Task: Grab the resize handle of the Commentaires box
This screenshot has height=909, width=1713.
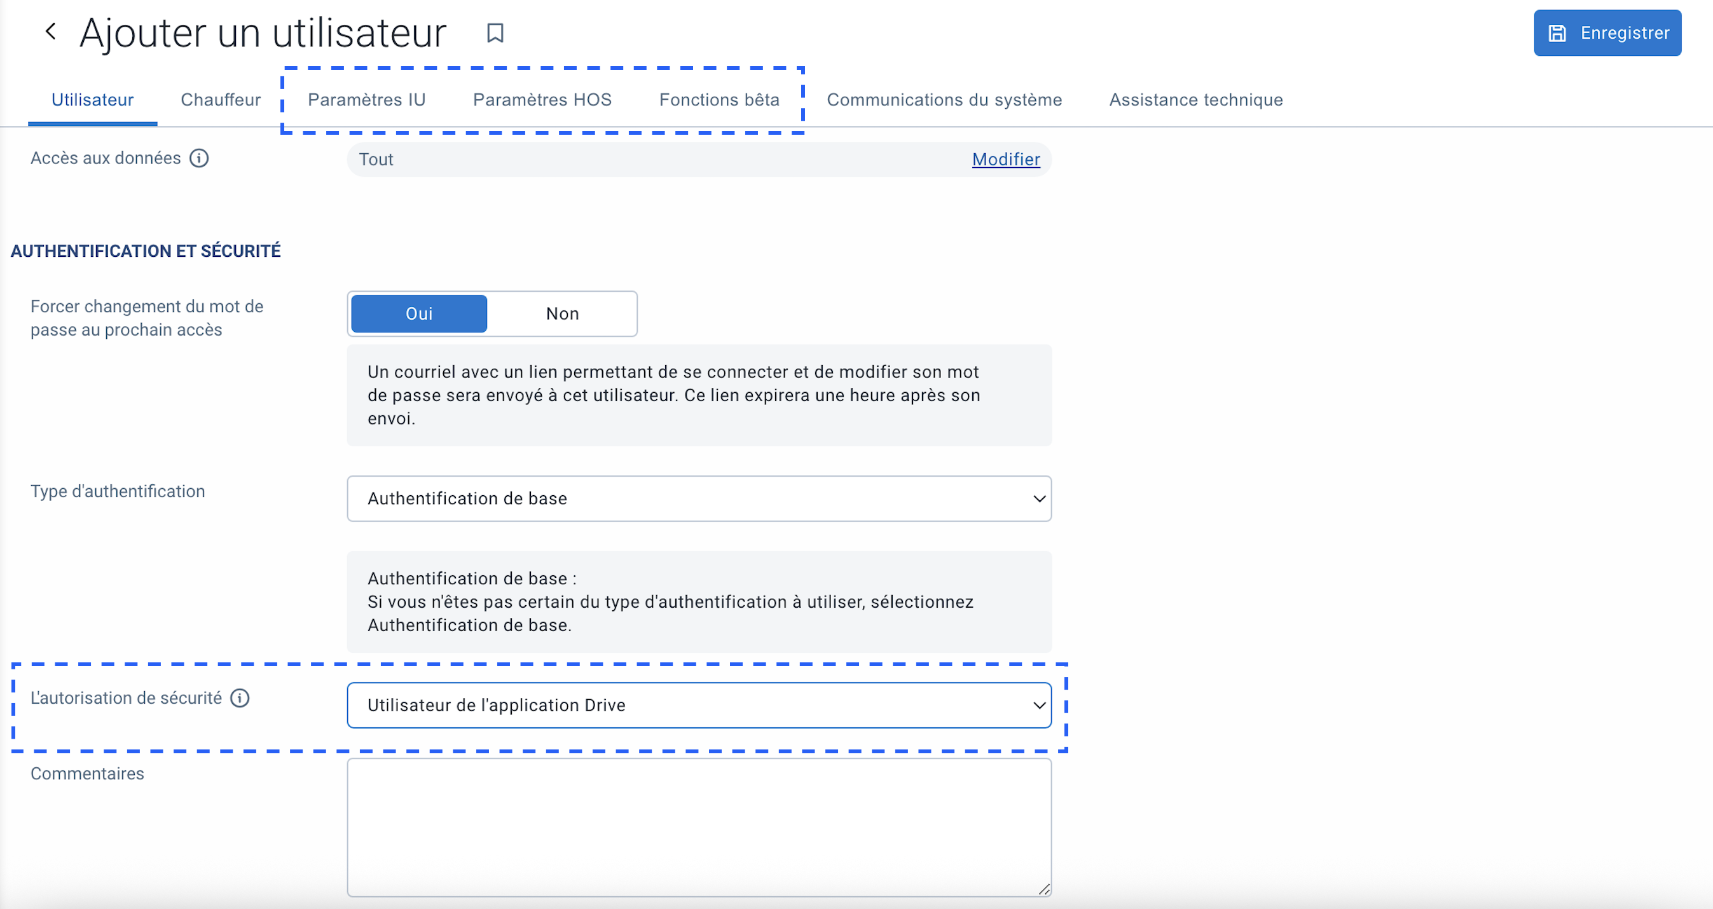Action: (1044, 889)
